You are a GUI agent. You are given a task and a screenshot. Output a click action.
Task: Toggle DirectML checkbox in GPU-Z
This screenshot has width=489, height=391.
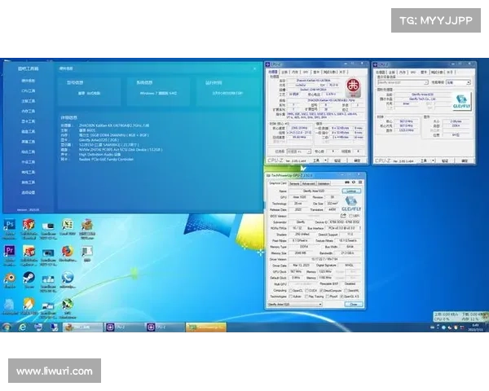tap(345, 291)
